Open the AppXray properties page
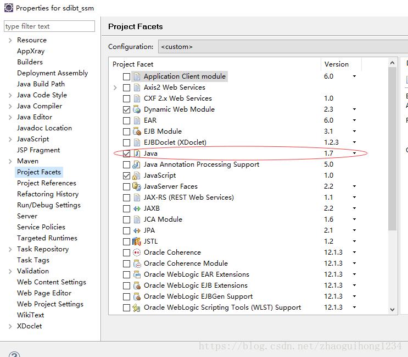 [31, 51]
